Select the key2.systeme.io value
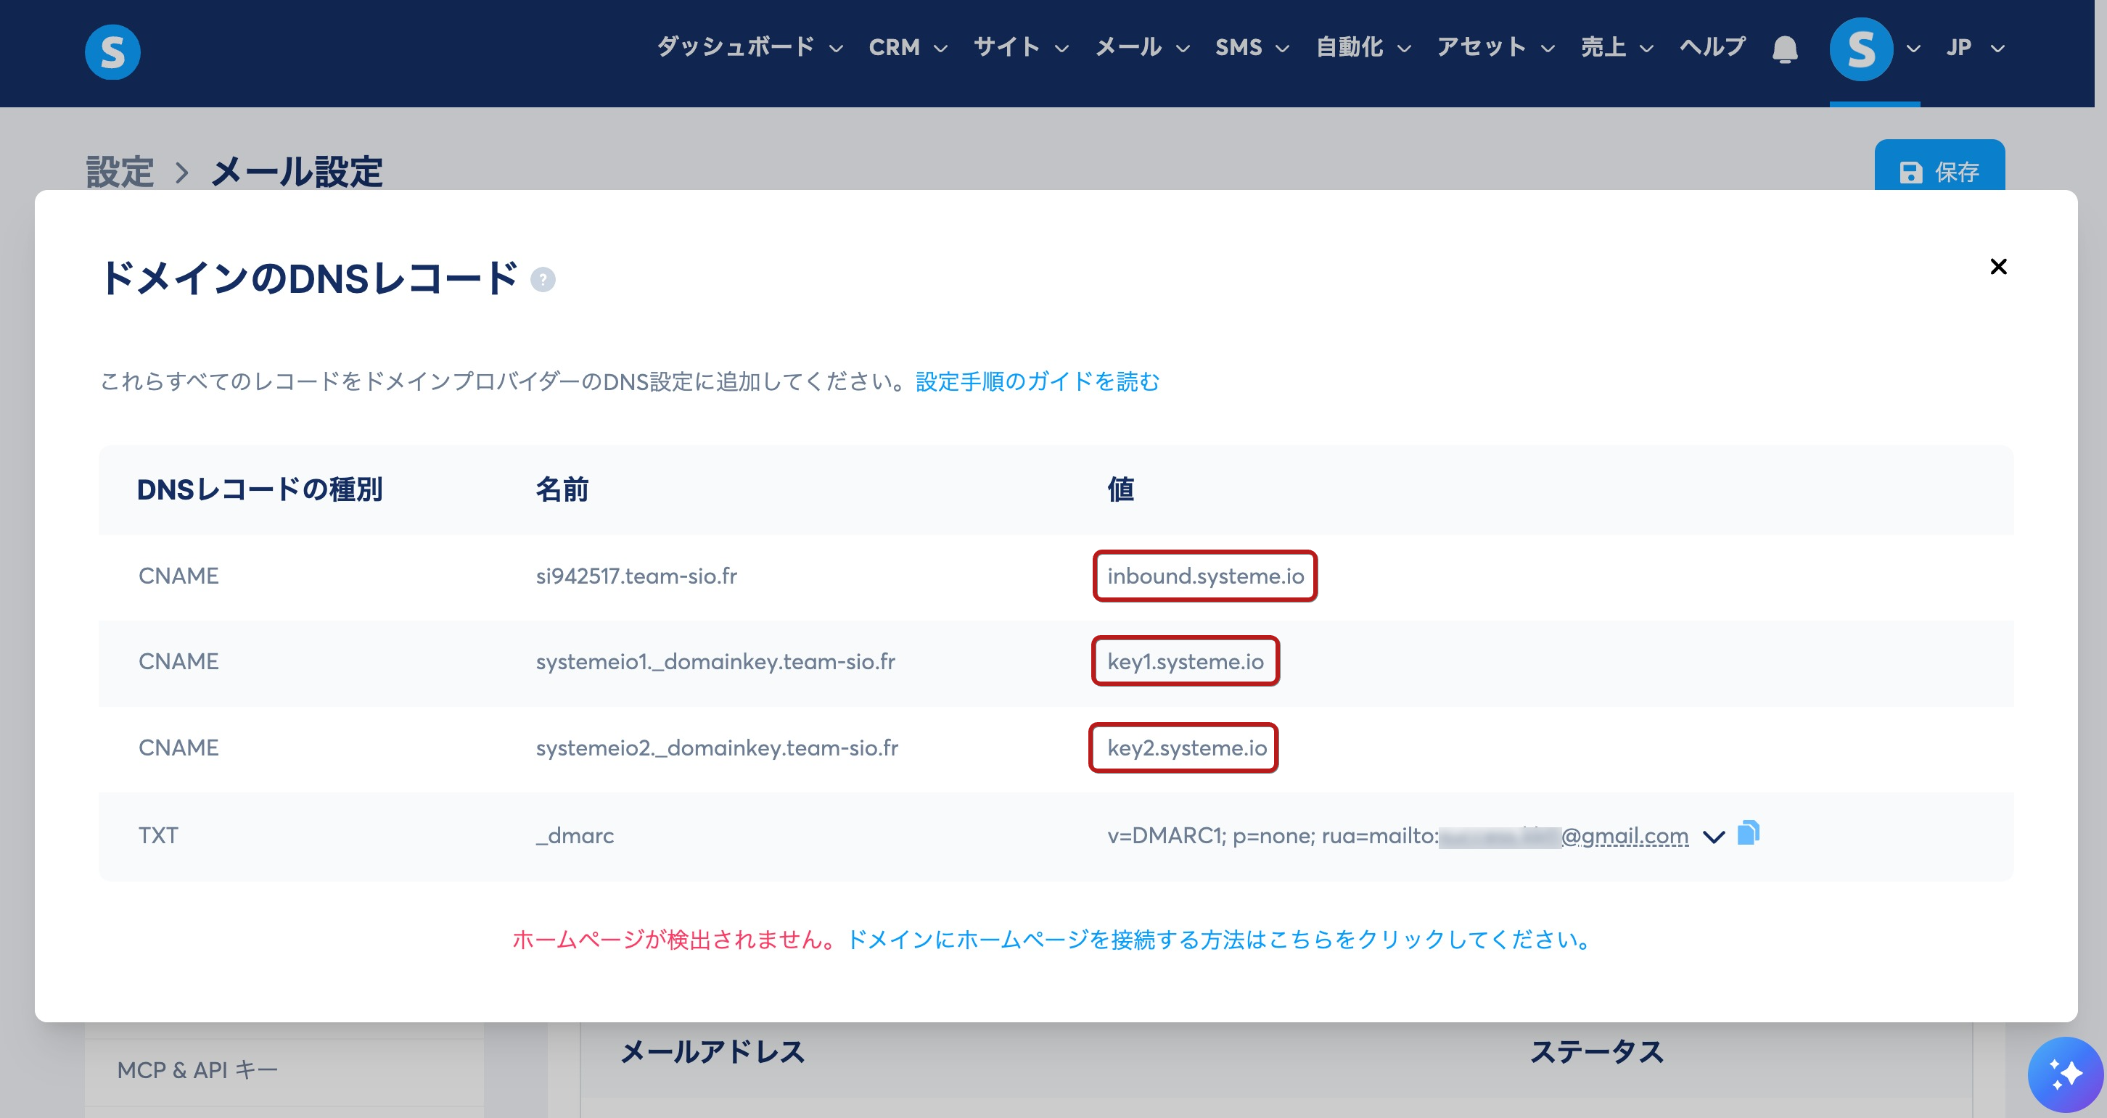Image resolution: width=2107 pixels, height=1118 pixels. [1187, 748]
